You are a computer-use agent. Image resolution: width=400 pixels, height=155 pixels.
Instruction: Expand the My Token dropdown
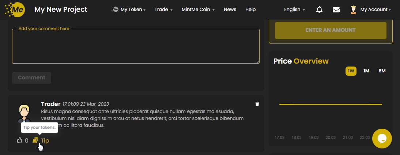pyautogui.click(x=129, y=10)
